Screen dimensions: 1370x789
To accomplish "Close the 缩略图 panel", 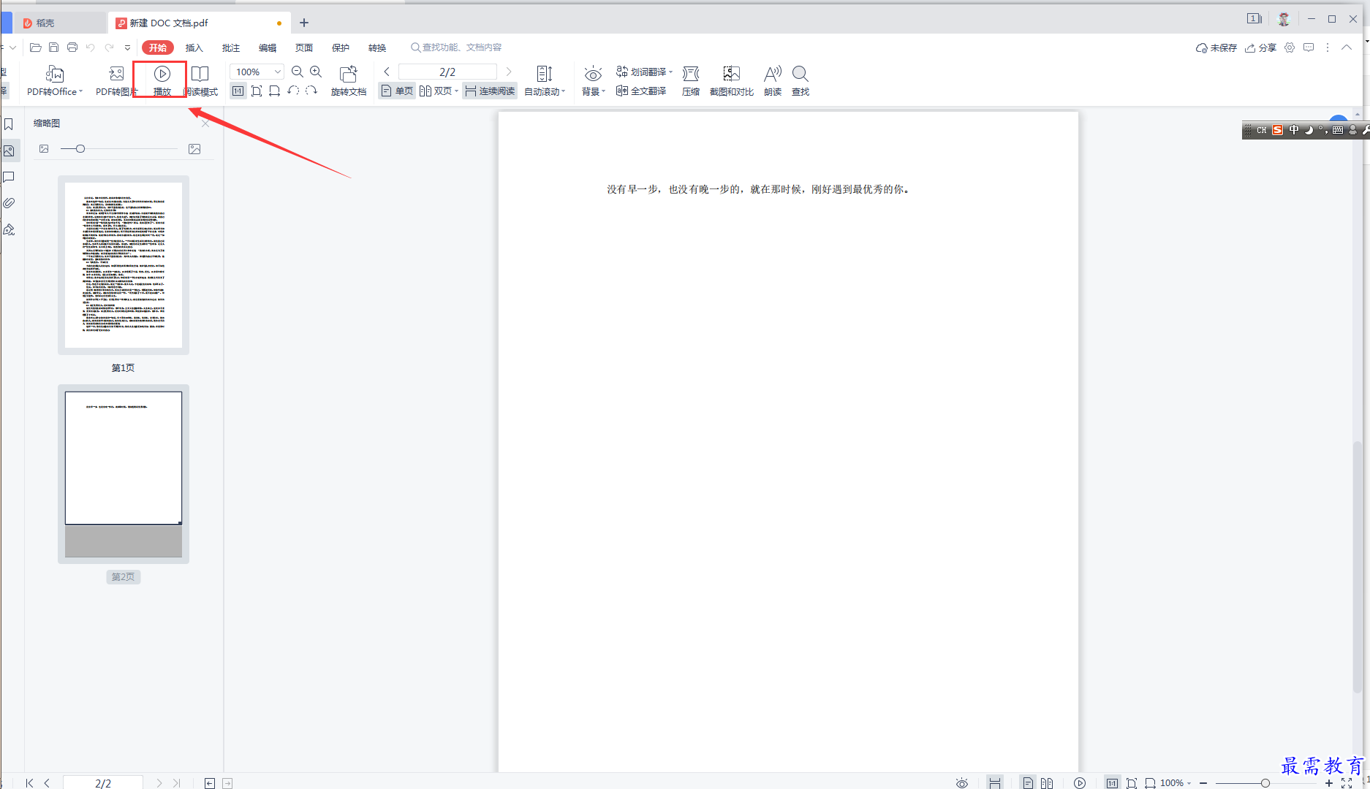I will click(x=205, y=123).
